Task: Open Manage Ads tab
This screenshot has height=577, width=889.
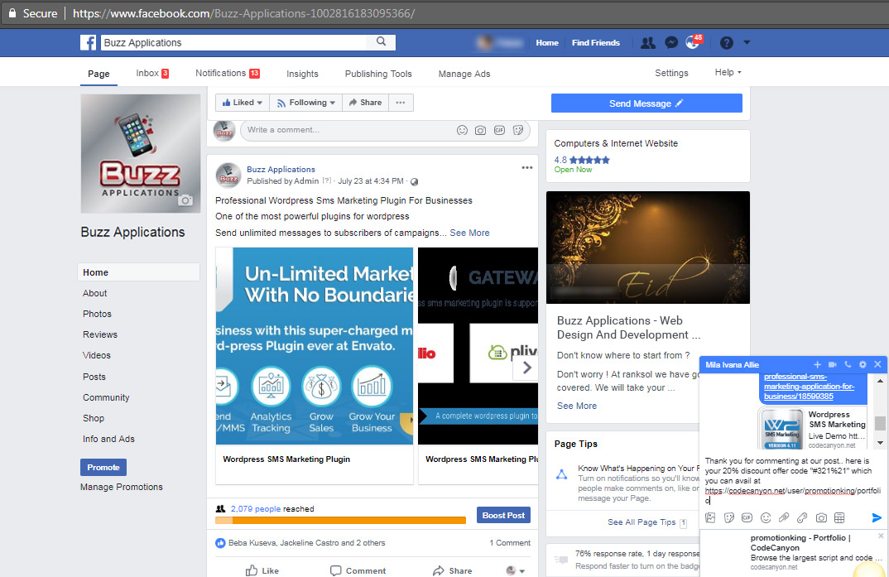Action: pos(464,74)
